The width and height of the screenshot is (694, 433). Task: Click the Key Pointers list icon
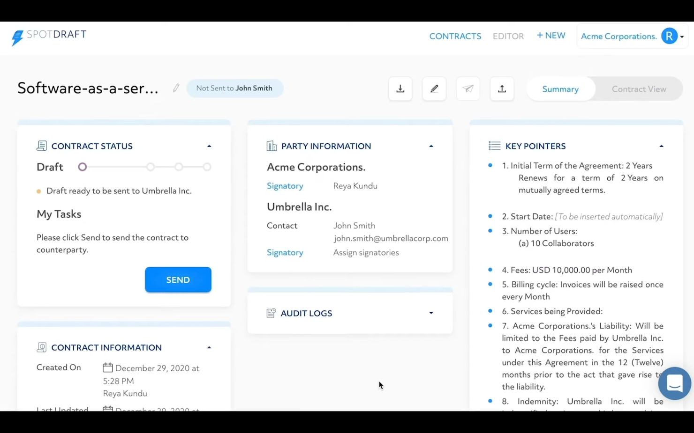494,146
